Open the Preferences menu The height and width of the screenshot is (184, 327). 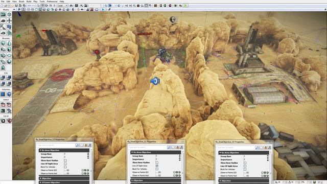point(52,2)
